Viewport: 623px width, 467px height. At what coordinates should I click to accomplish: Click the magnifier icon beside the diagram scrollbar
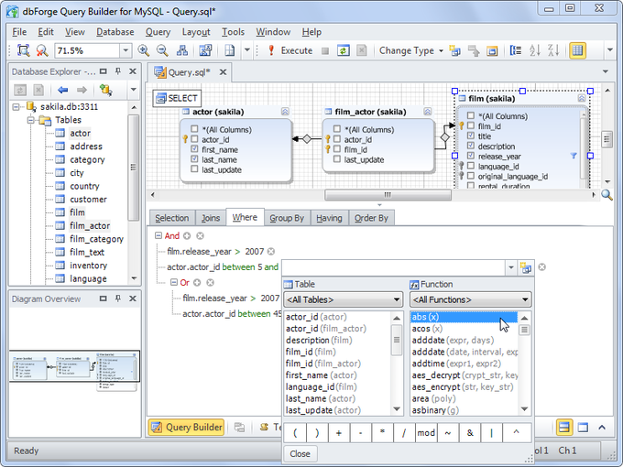(607, 194)
